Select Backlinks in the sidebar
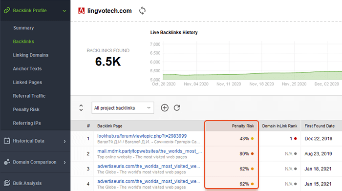Image resolution: width=342 pixels, height=191 pixels. [23, 42]
